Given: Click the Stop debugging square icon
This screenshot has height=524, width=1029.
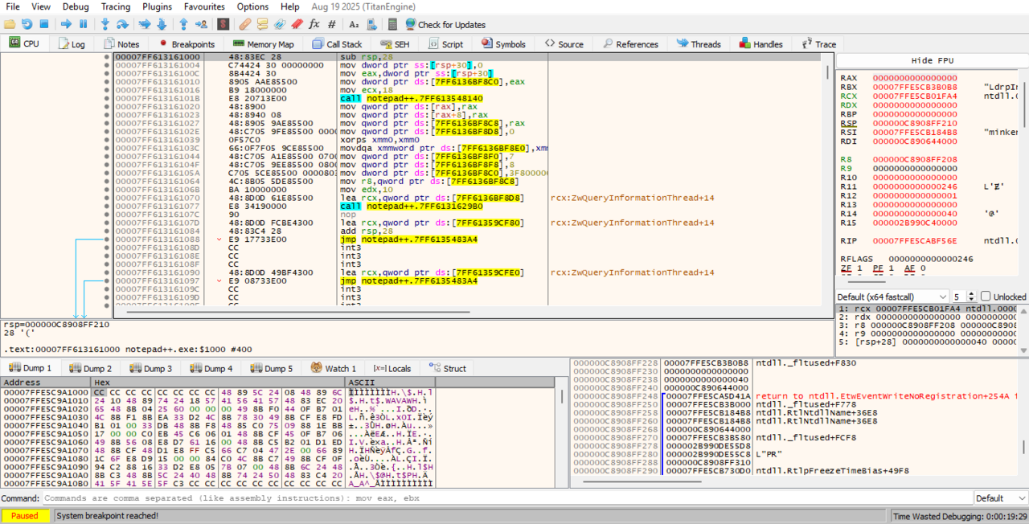Looking at the screenshot, I should [x=44, y=24].
